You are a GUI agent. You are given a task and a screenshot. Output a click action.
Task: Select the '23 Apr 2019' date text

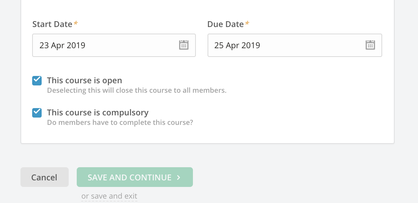tap(62, 46)
